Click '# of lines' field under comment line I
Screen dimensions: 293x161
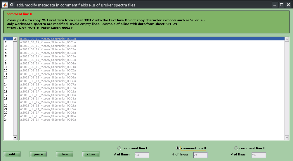coord(142,155)
